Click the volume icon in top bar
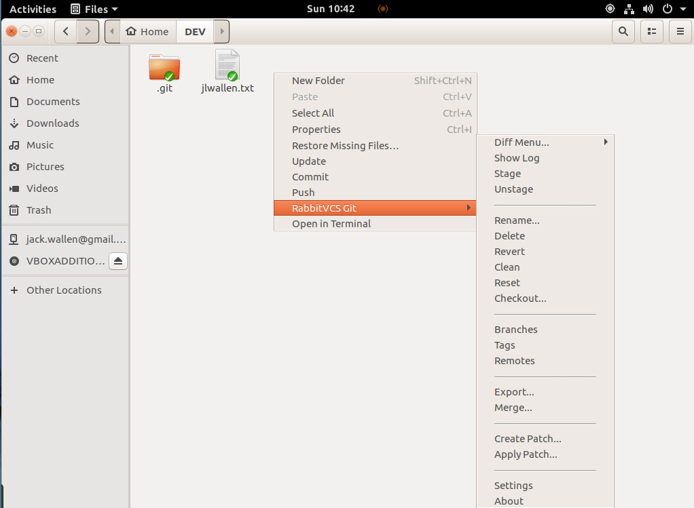694x508 pixels. click(x=648, y=9)
